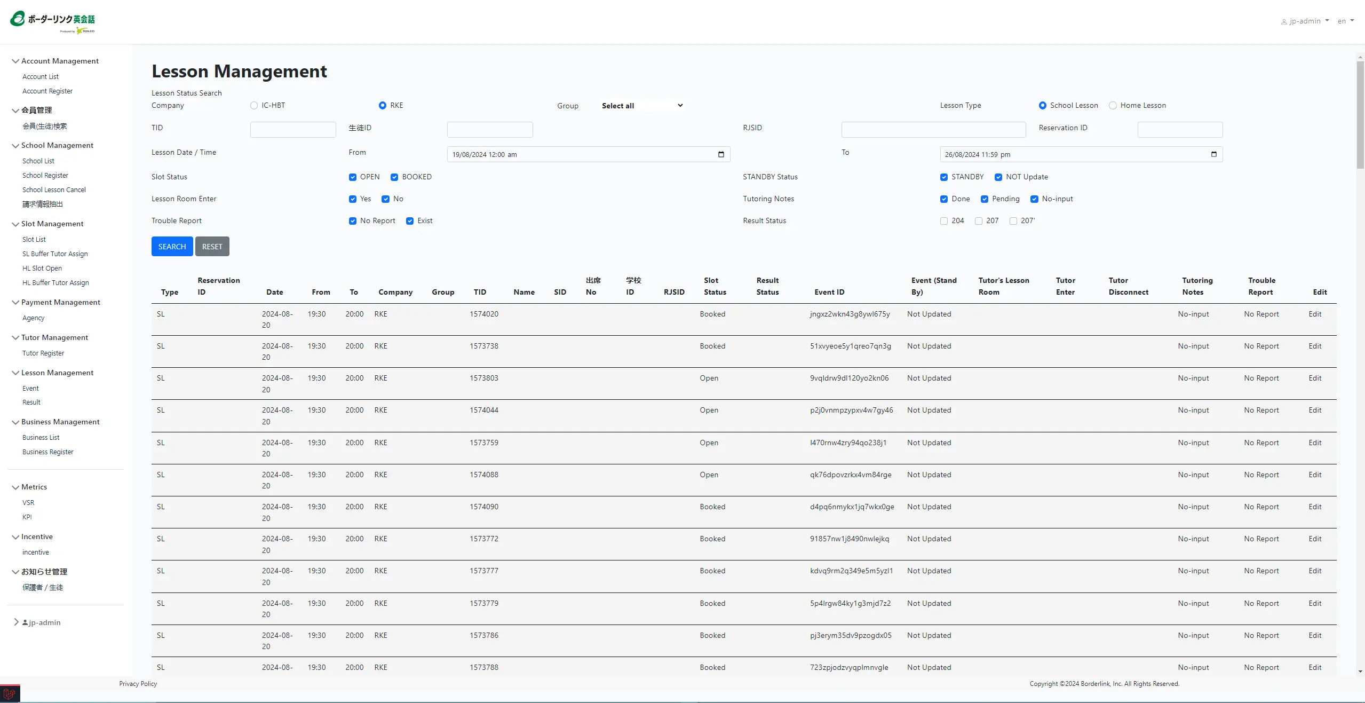
Task: Click the debug bar icon at bottom-left
Action: tap(10, 694)
